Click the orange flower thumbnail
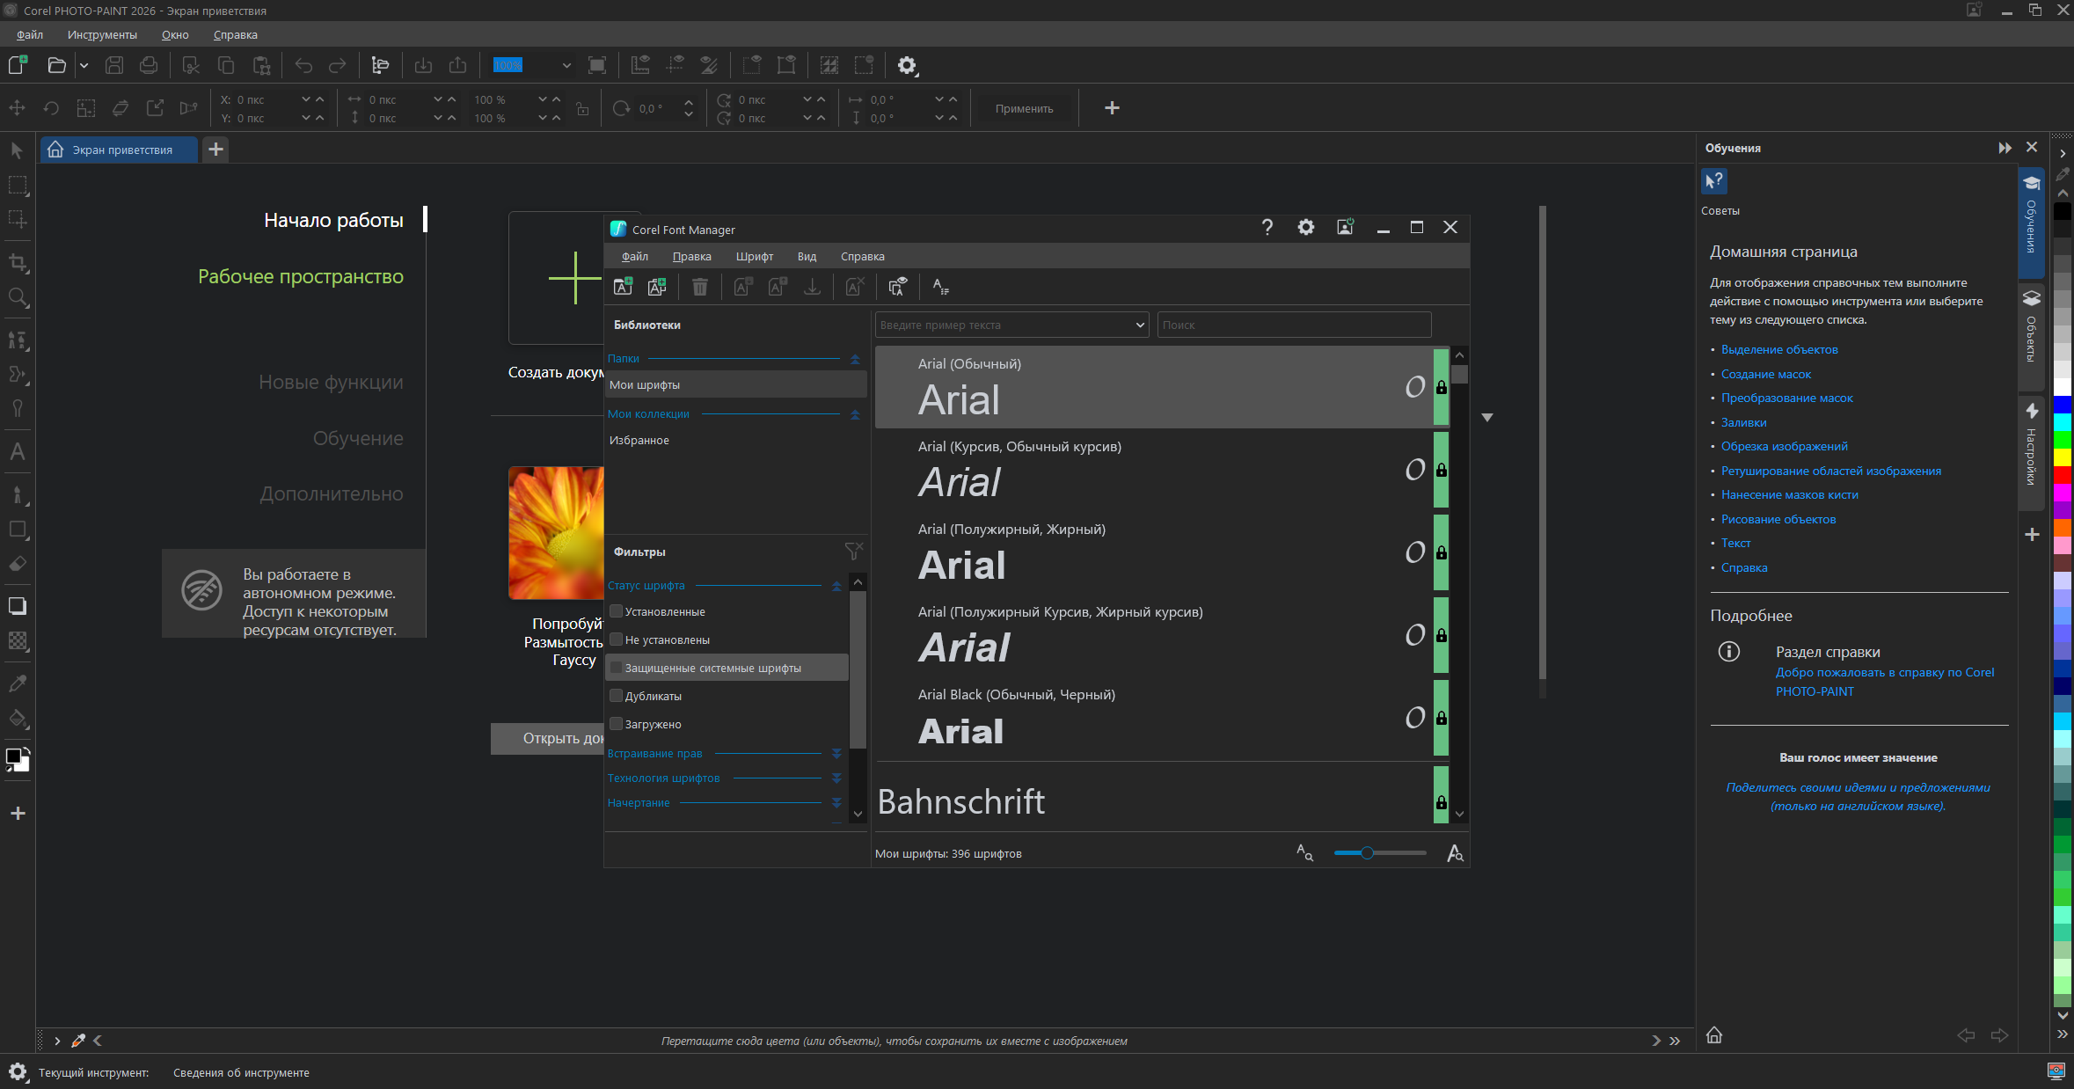The image size is (2074, 1089). tap(556, 533)
